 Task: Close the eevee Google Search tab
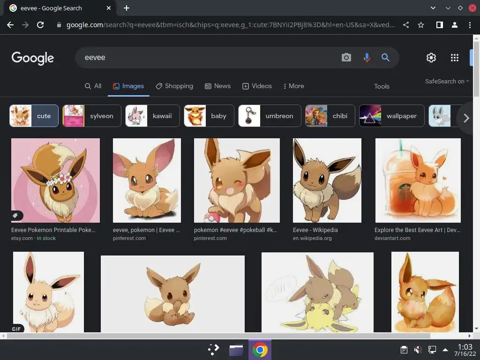[109, 8]
